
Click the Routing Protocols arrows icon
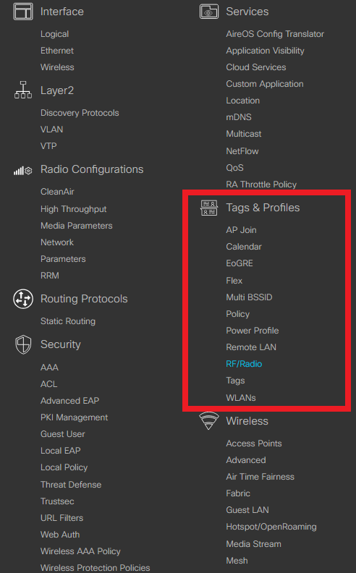click(x=23, y=299)
